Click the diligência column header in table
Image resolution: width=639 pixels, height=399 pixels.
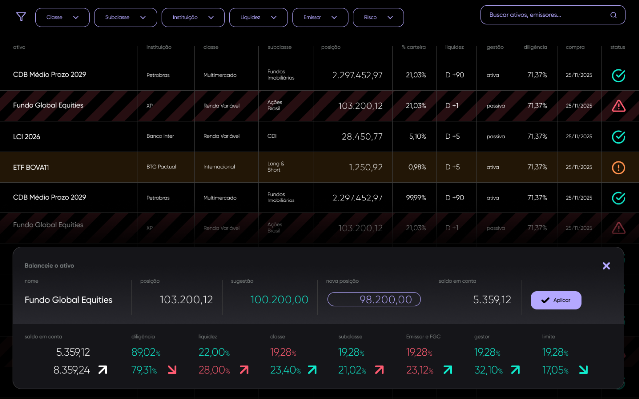tap(535, 47)
